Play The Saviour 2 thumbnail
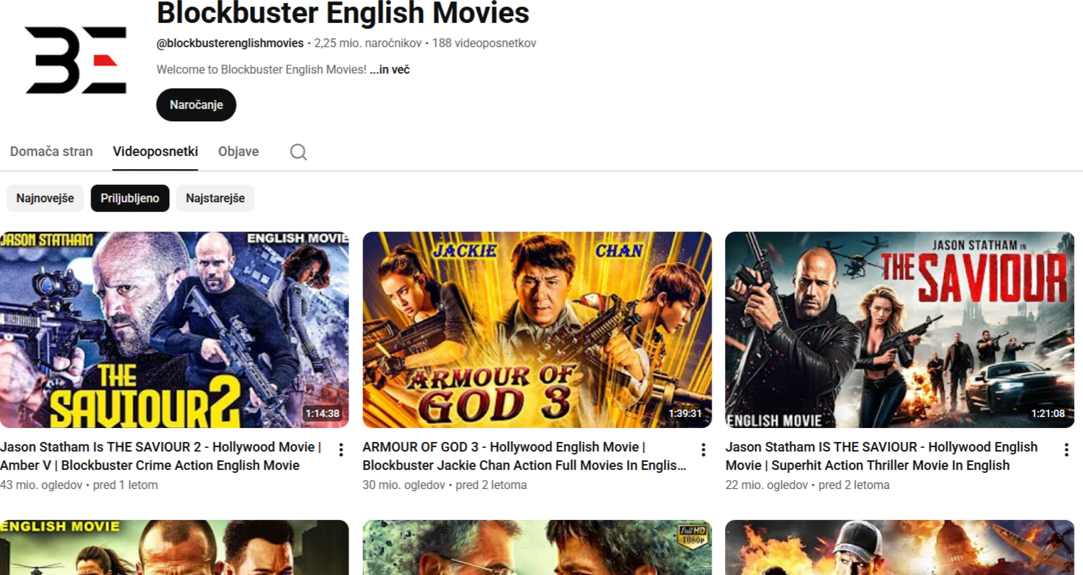The width and height of the screenshot is (1083, 575). coord(174,330)
